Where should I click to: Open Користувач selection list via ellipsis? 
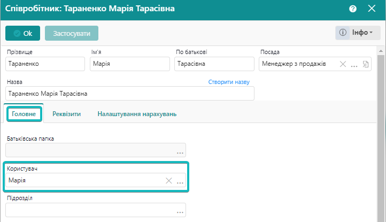180,181
